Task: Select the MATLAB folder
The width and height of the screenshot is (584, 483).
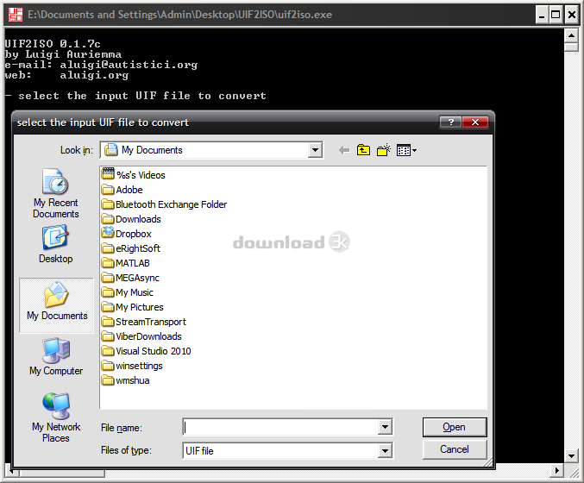Action: 132,263
